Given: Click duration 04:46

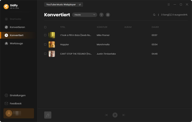Looking at the screenshot, I should (x=154, y=54).
